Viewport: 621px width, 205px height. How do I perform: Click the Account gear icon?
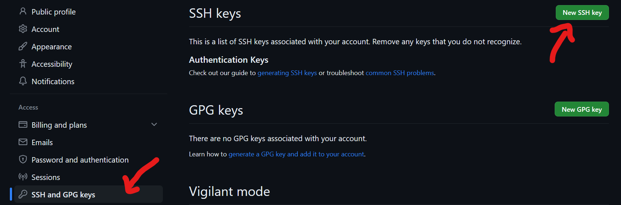click(23, 29)
